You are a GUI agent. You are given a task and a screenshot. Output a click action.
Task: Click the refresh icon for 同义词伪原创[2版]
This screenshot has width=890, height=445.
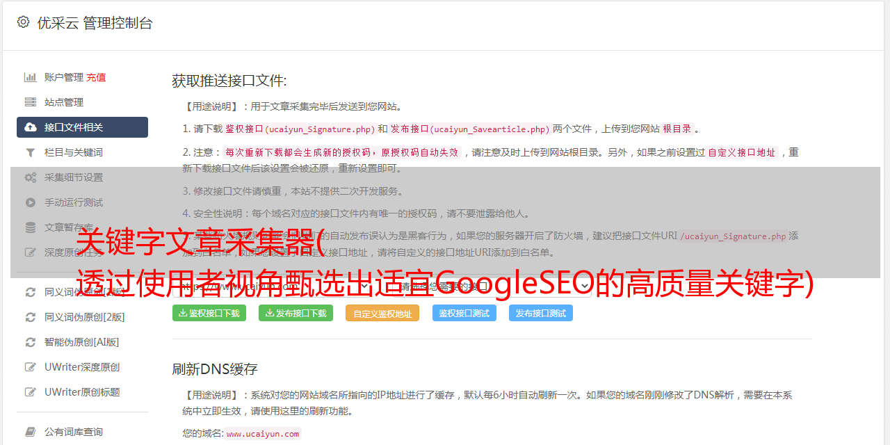(31, 317)
